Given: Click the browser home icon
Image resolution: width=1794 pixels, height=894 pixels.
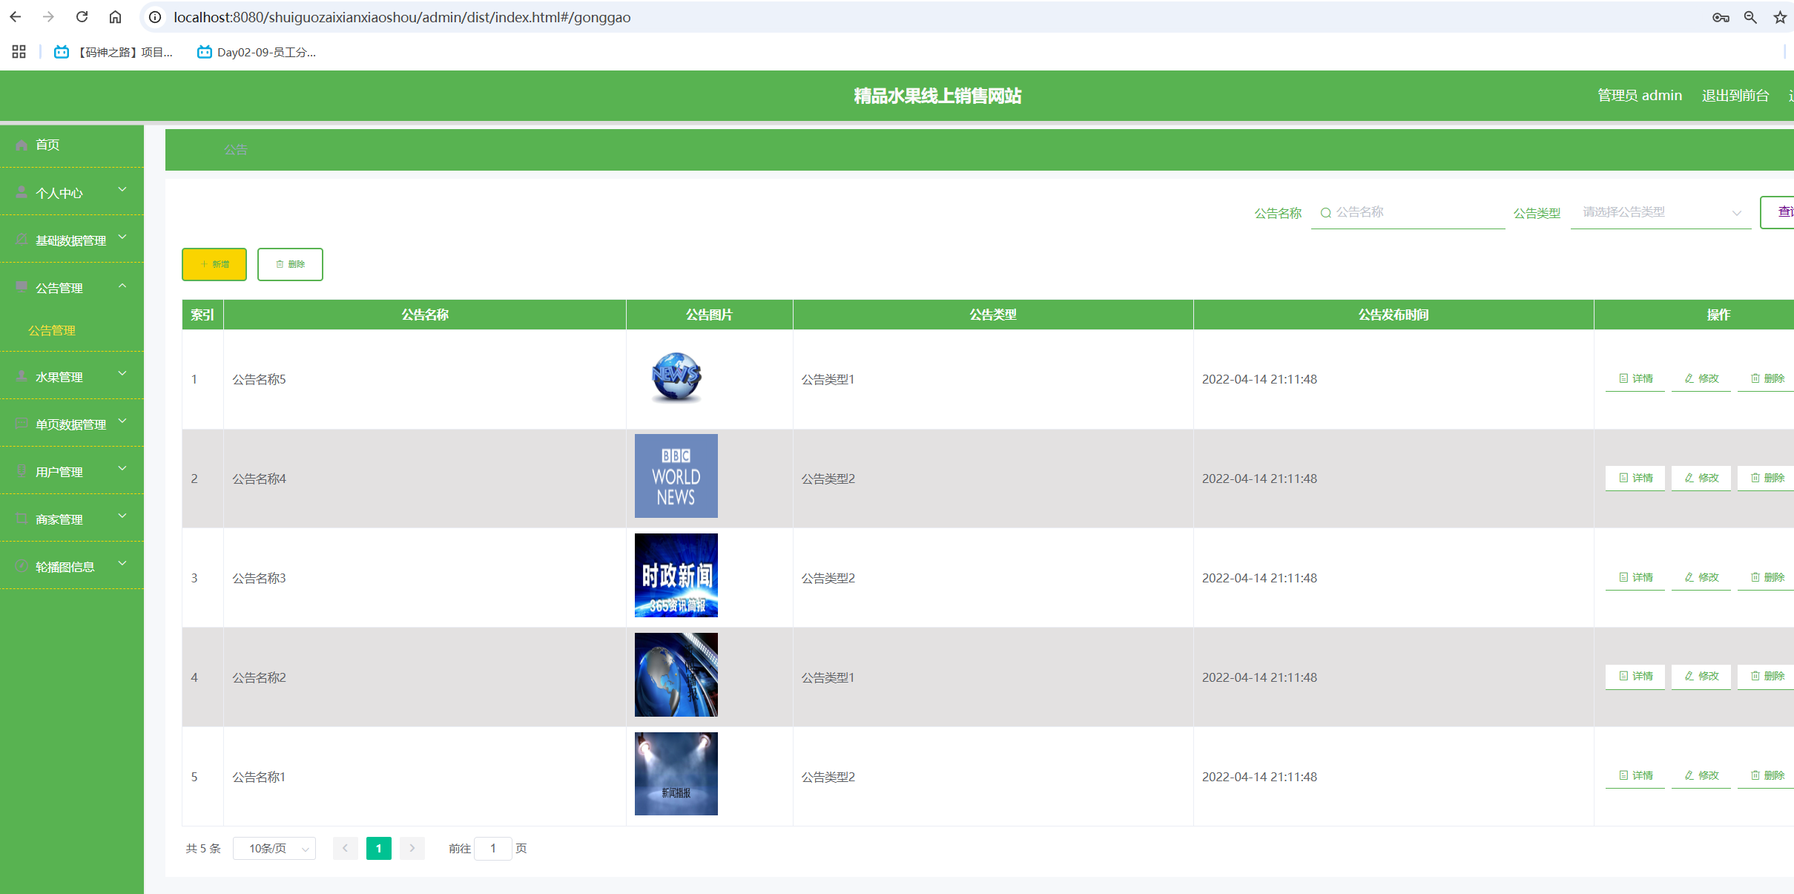Looking at the screenshot, I should click(115, 16).
